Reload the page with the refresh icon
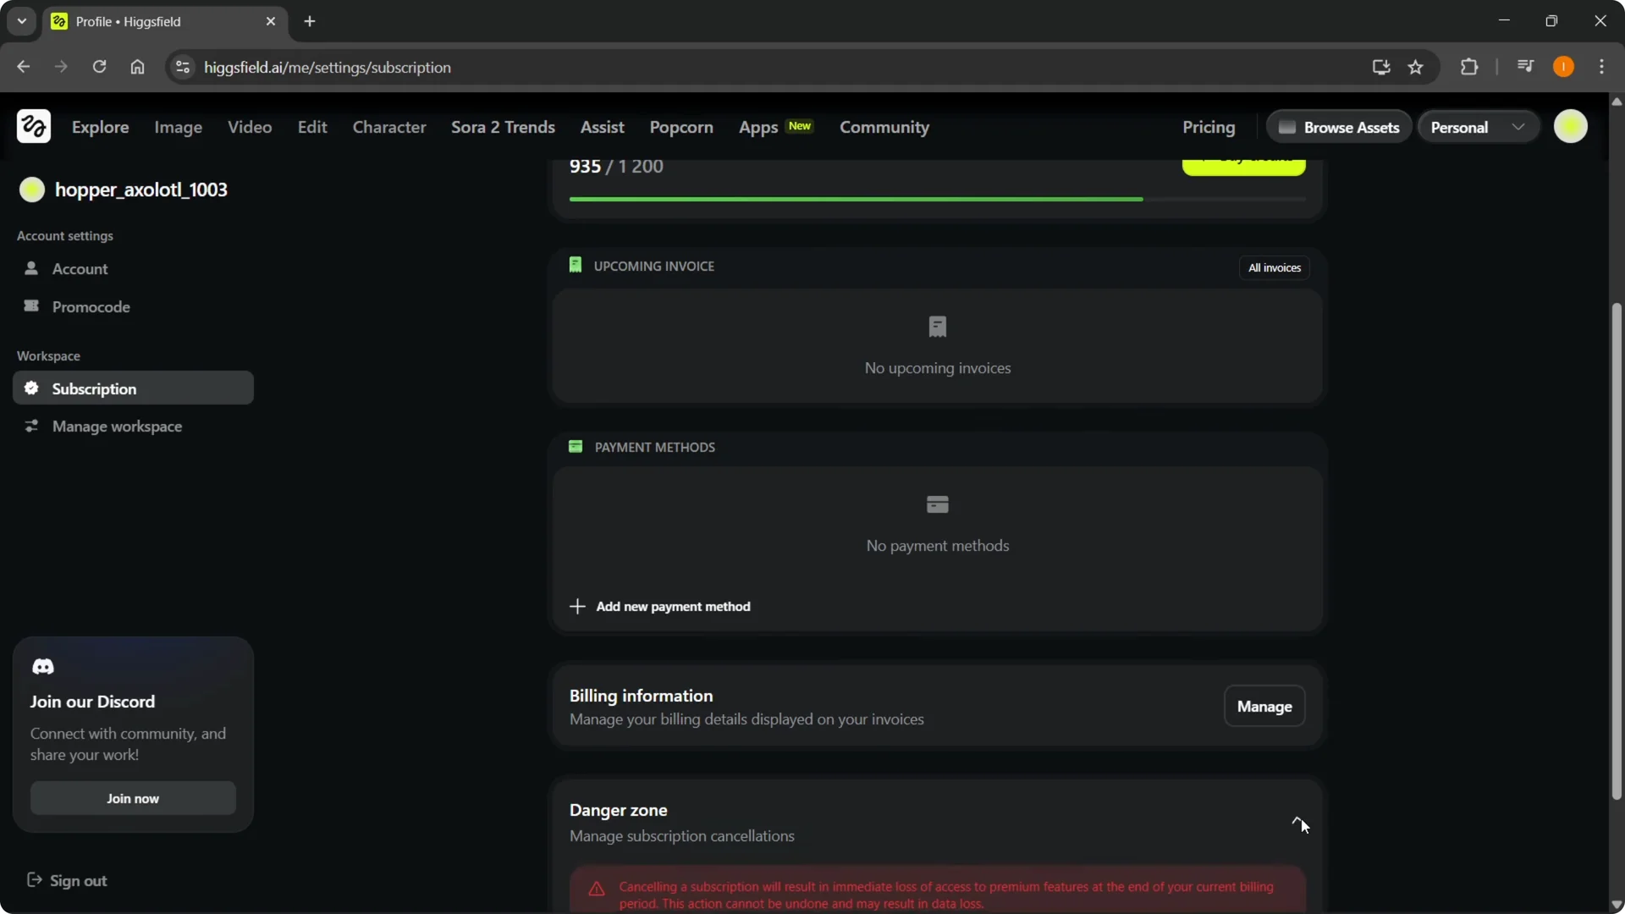This screenshot has height=914, width=1625. 99,67
